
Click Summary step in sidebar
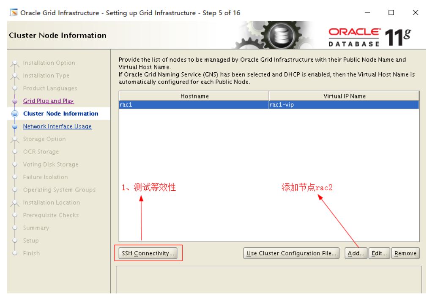tap(36, 228)
